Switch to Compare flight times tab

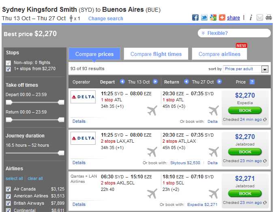pos(156,54)
